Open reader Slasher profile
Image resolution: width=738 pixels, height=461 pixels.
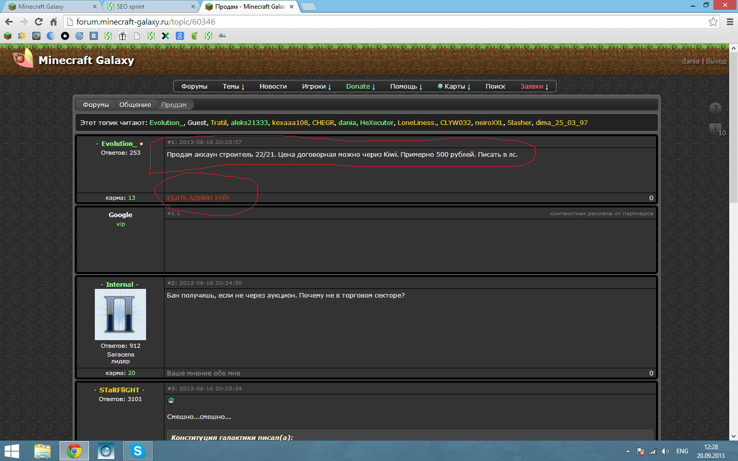tap(519, 122)
